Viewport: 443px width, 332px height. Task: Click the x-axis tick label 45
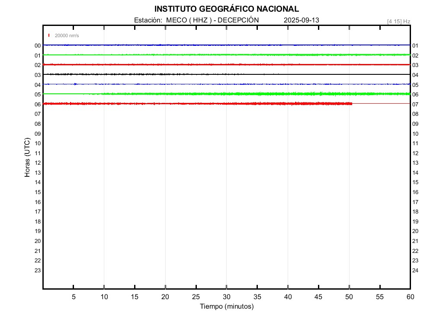pos(318,297)
